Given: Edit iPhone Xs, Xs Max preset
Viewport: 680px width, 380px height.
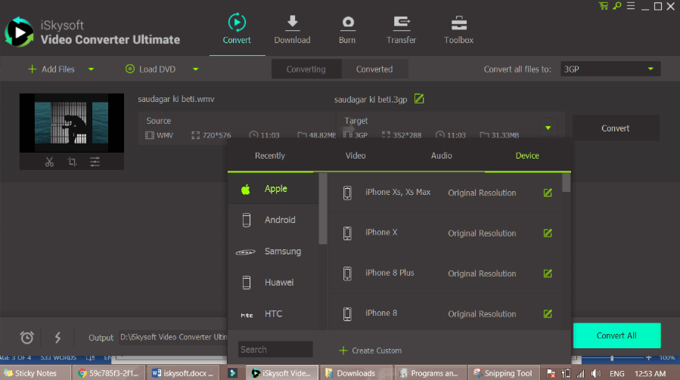Looking at the screenshot, I should 548,193.
